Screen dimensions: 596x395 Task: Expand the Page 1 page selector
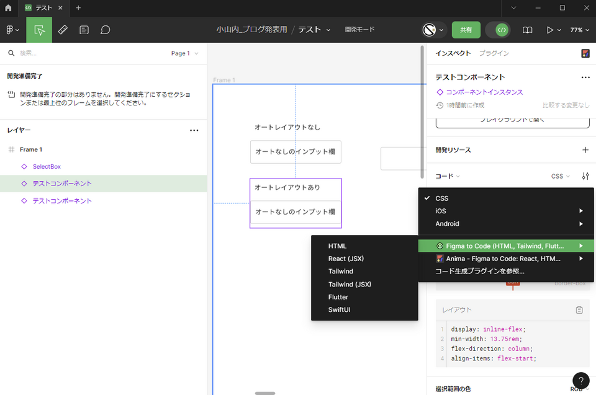[184, 53]
